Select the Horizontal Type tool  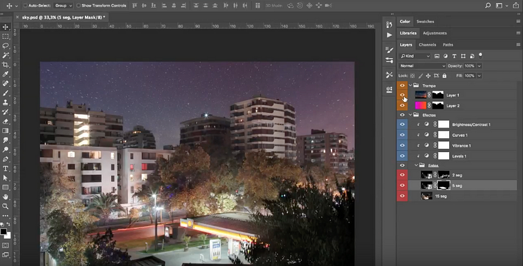5,169
